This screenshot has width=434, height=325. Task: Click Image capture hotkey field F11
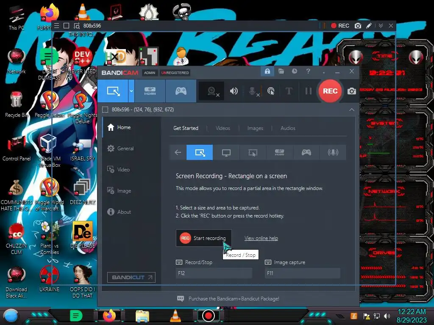[302, 273]
